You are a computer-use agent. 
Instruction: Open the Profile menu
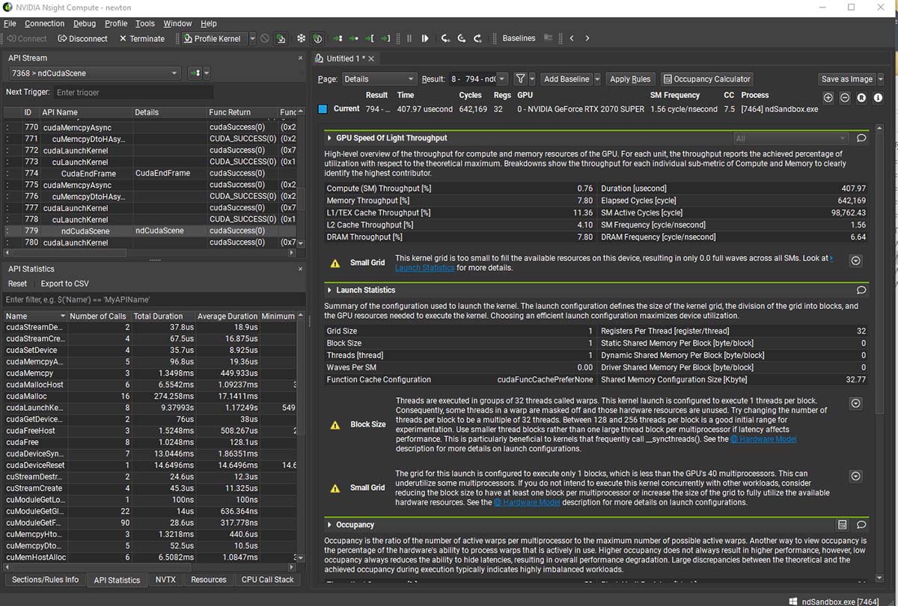pos(116,23)
